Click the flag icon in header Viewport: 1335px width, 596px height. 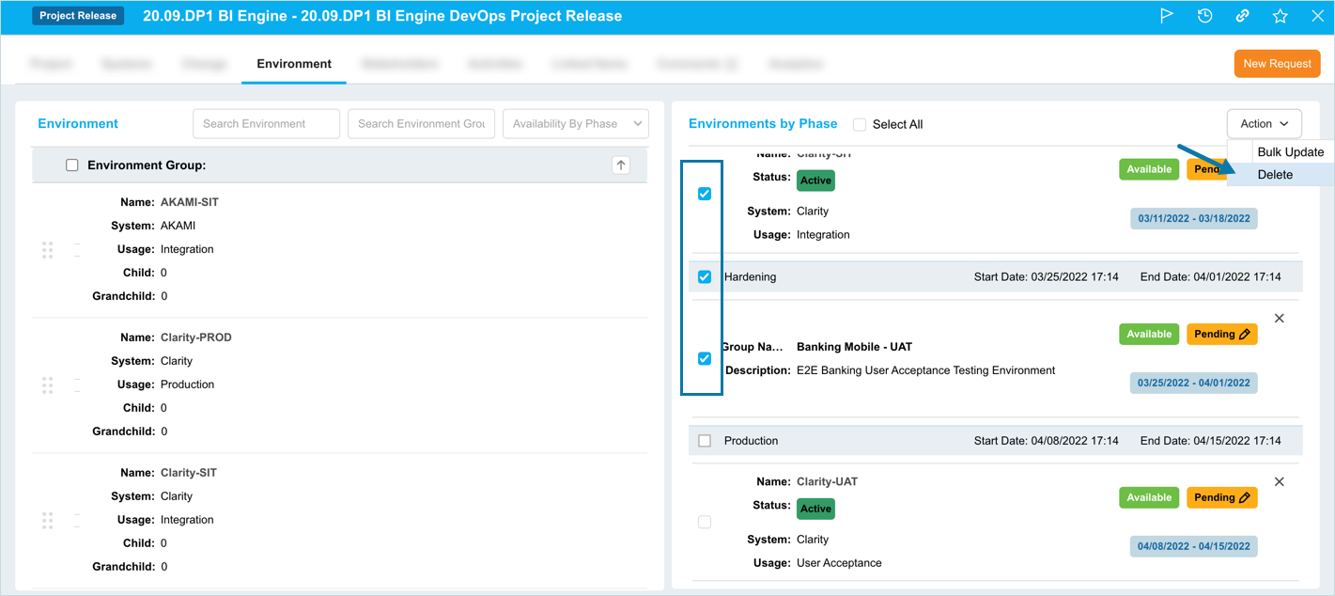[x=1167, y=16]
